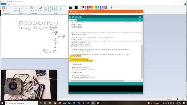This screenshot has height=105, width=187.
Task: Click the Arduino code horizontal scrollbar
Action: pos(97,81)
